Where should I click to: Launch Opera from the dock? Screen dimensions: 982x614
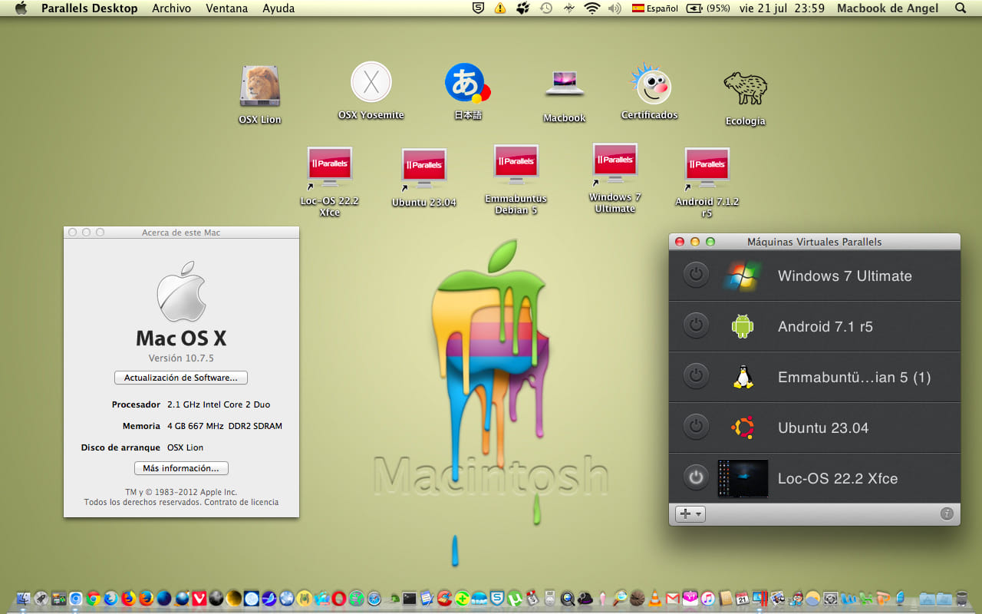coord(339,599)
